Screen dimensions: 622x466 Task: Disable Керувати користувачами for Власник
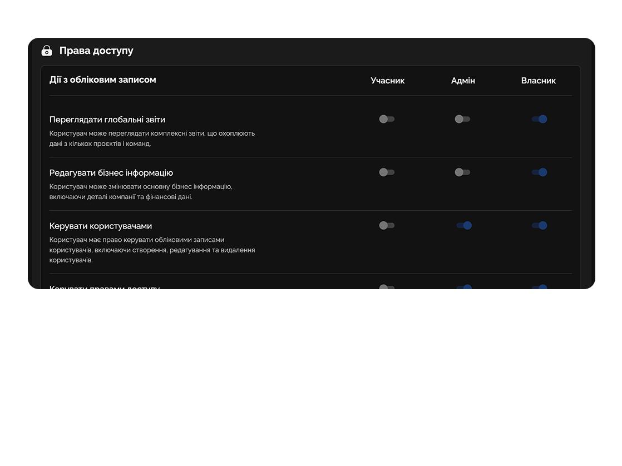tap(539, 226)
